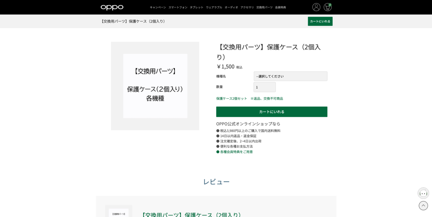Open the 会員特典 menu
The height and width of the screenshot is (217, 432).
click(280, 7)
